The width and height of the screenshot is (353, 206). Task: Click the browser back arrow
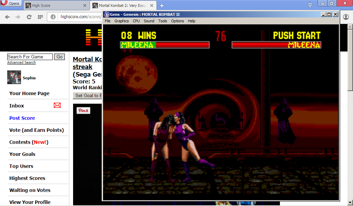(7, 17)
